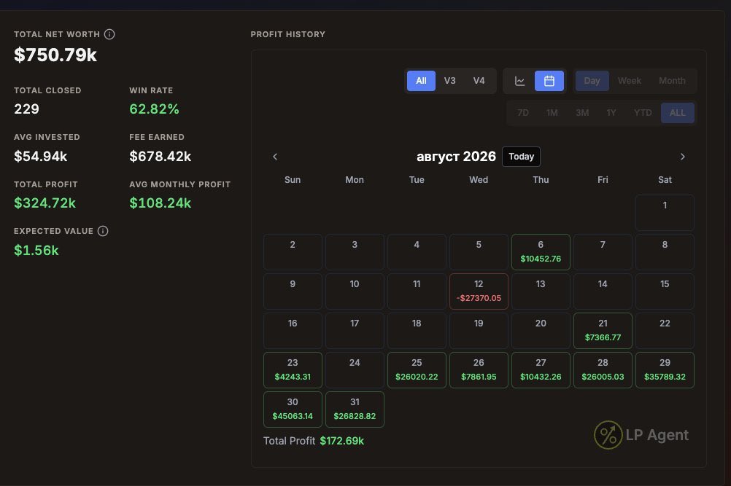Select YTD time range
The width and height of the screenshot is (731, 486).
click(643, 113)
